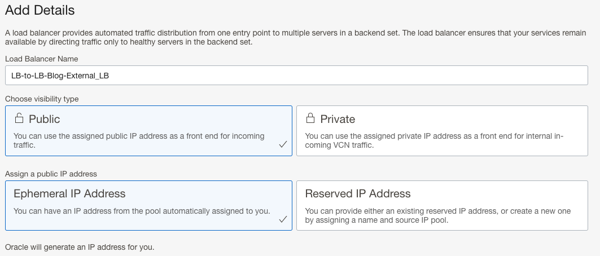The width and height of the screenshot is (600, 256).
Task: Click the Ephemeral card text about the pool
Action: coord(142,211)
